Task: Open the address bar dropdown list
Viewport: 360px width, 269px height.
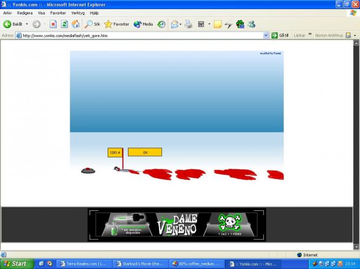Action: [x=267, y=36]
